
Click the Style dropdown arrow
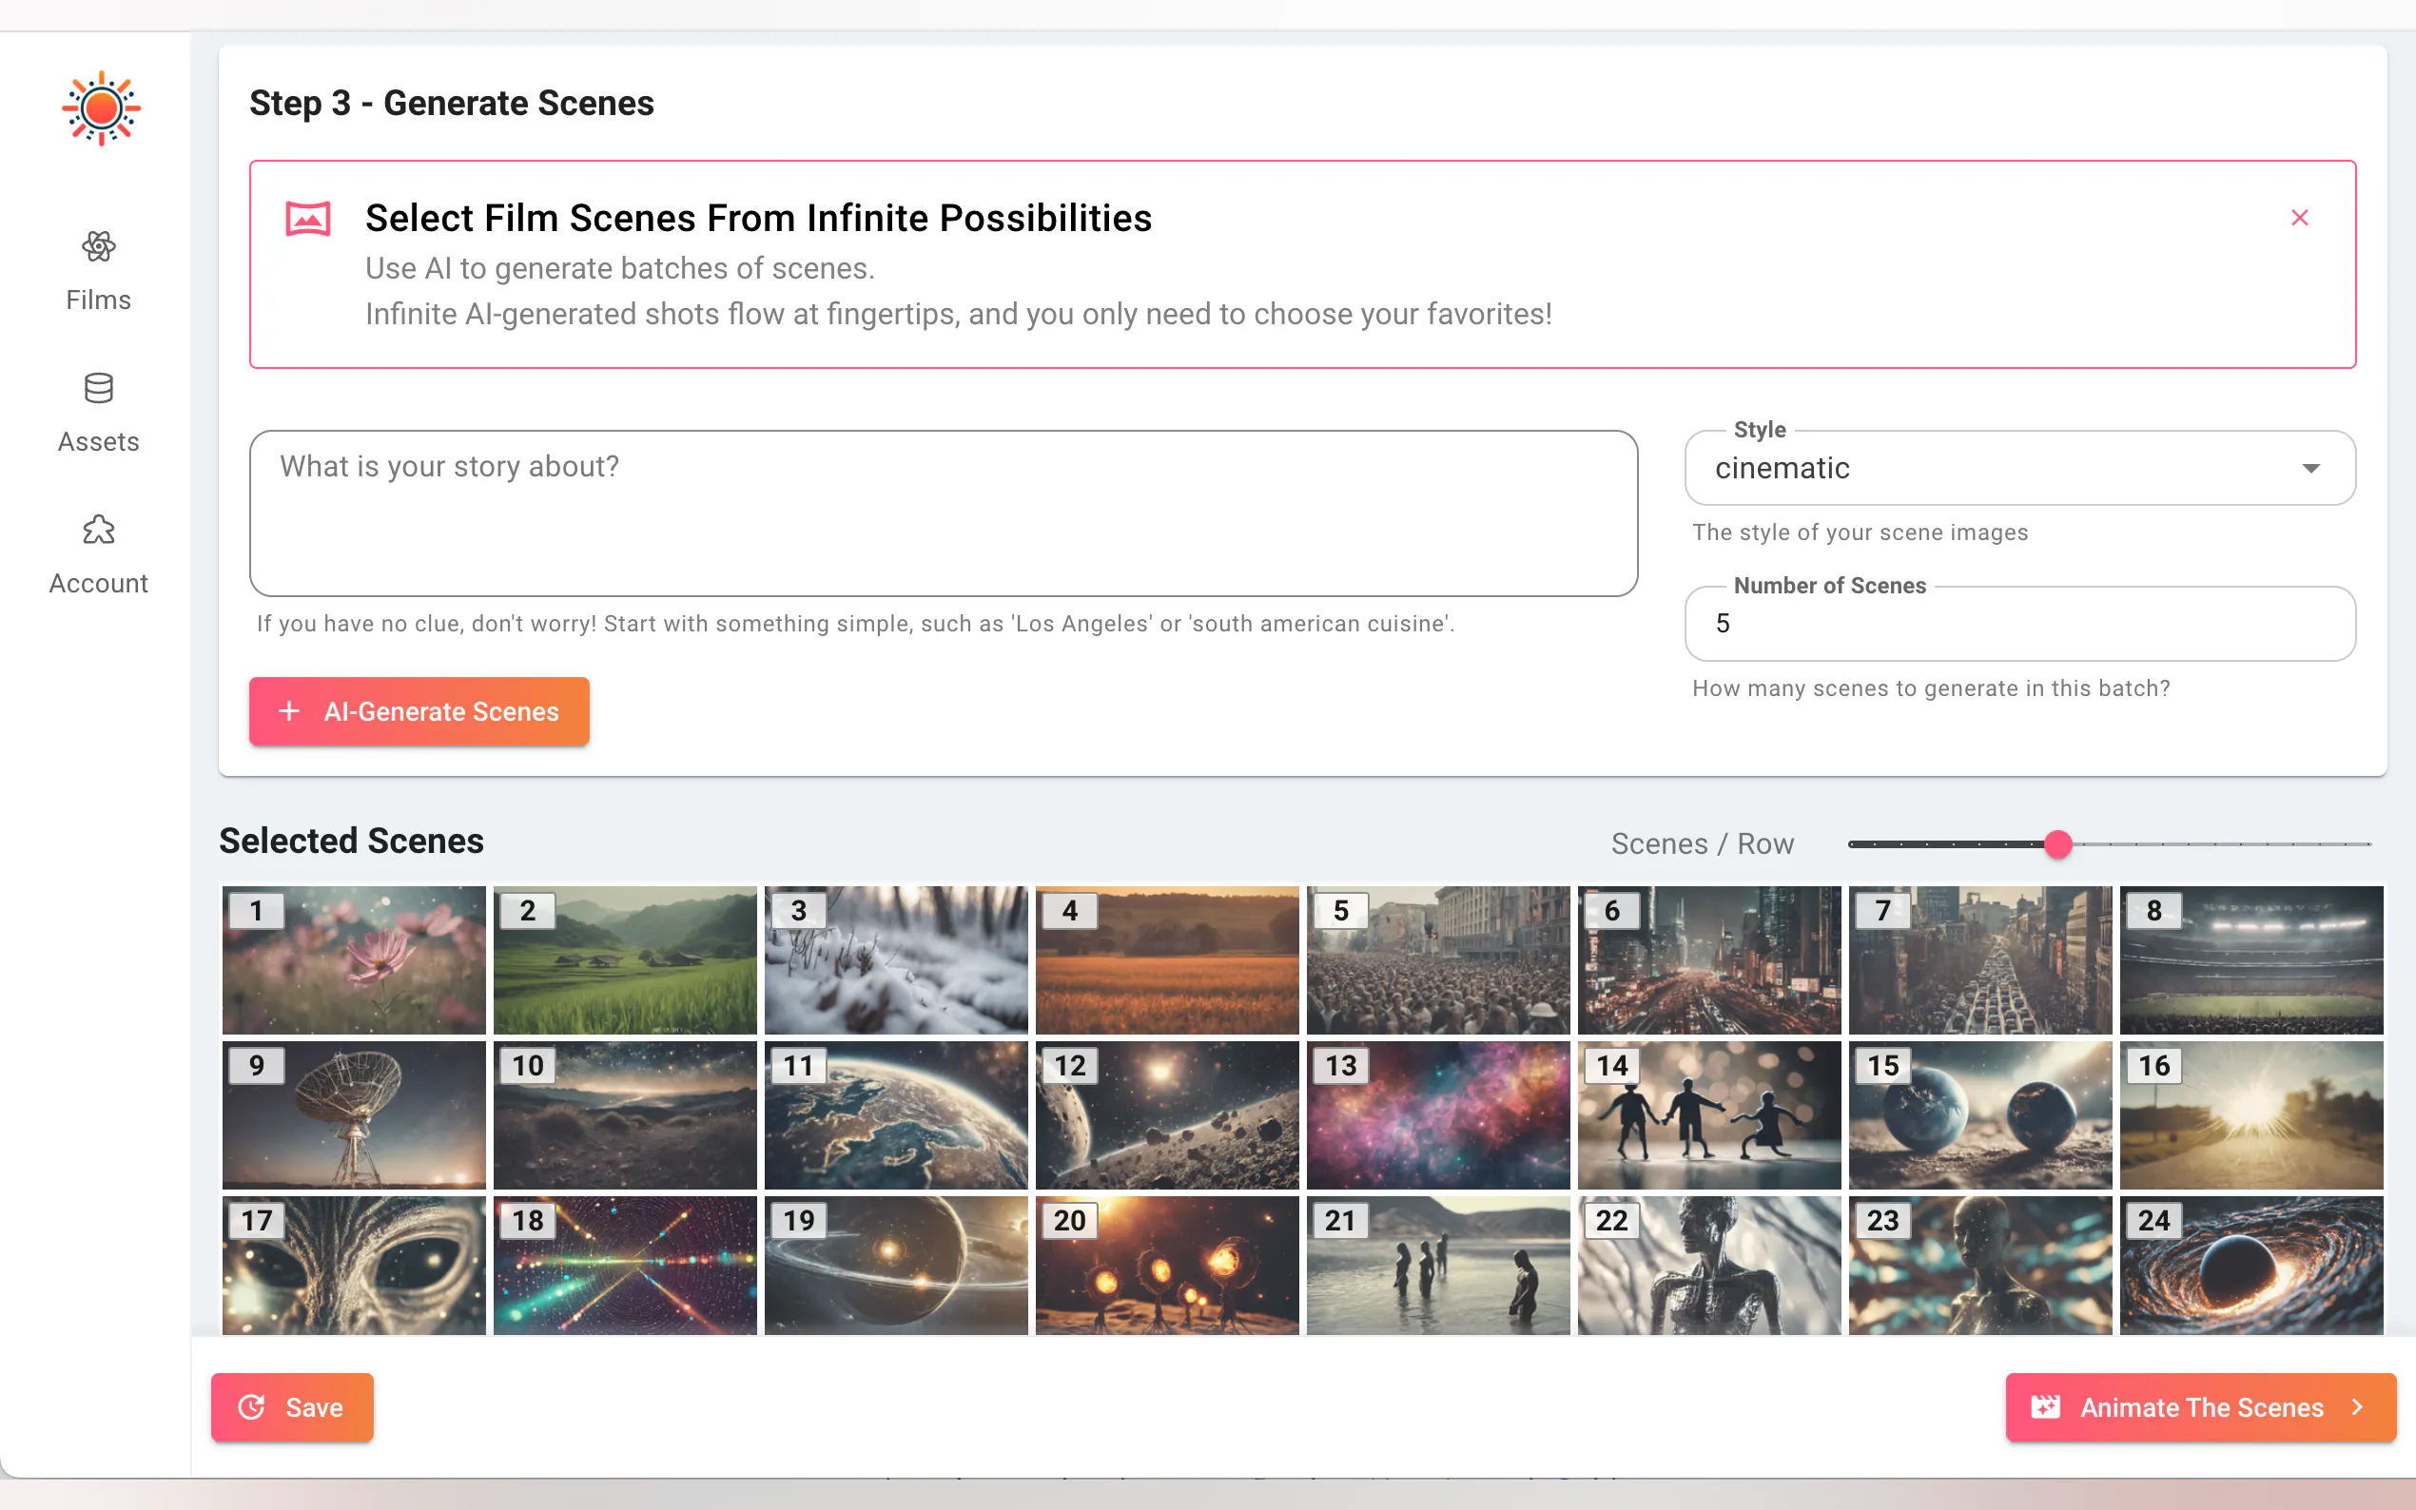pos(2310,469)
